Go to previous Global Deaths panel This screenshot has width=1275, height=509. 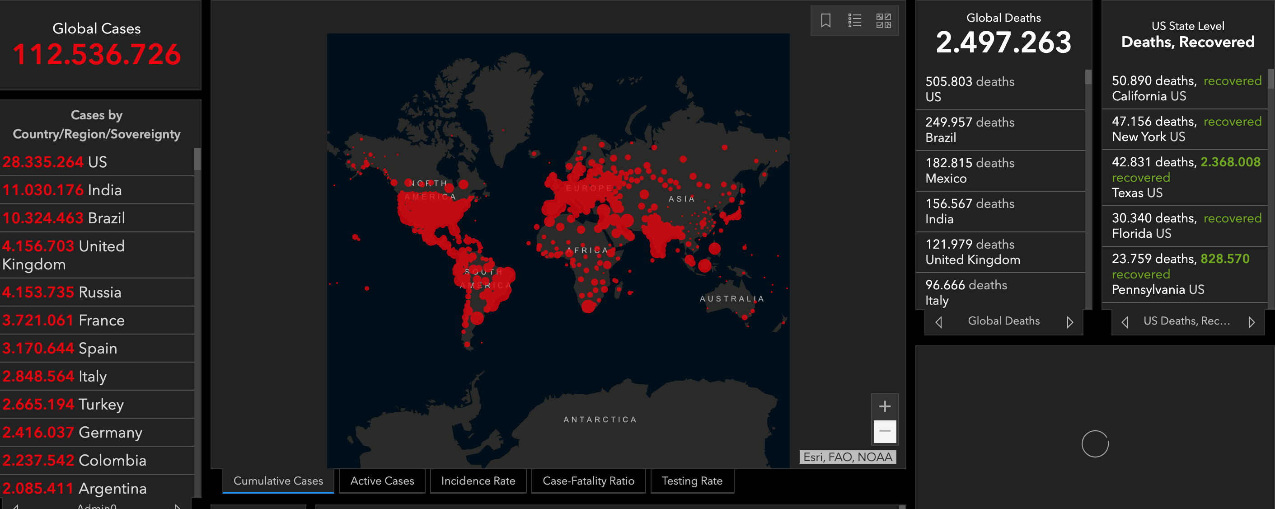pyautogui.click(x=938, y=322)
